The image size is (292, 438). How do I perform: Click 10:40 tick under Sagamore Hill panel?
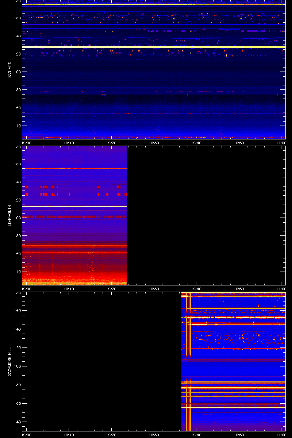pyautogui.click(x=196, y=435)
